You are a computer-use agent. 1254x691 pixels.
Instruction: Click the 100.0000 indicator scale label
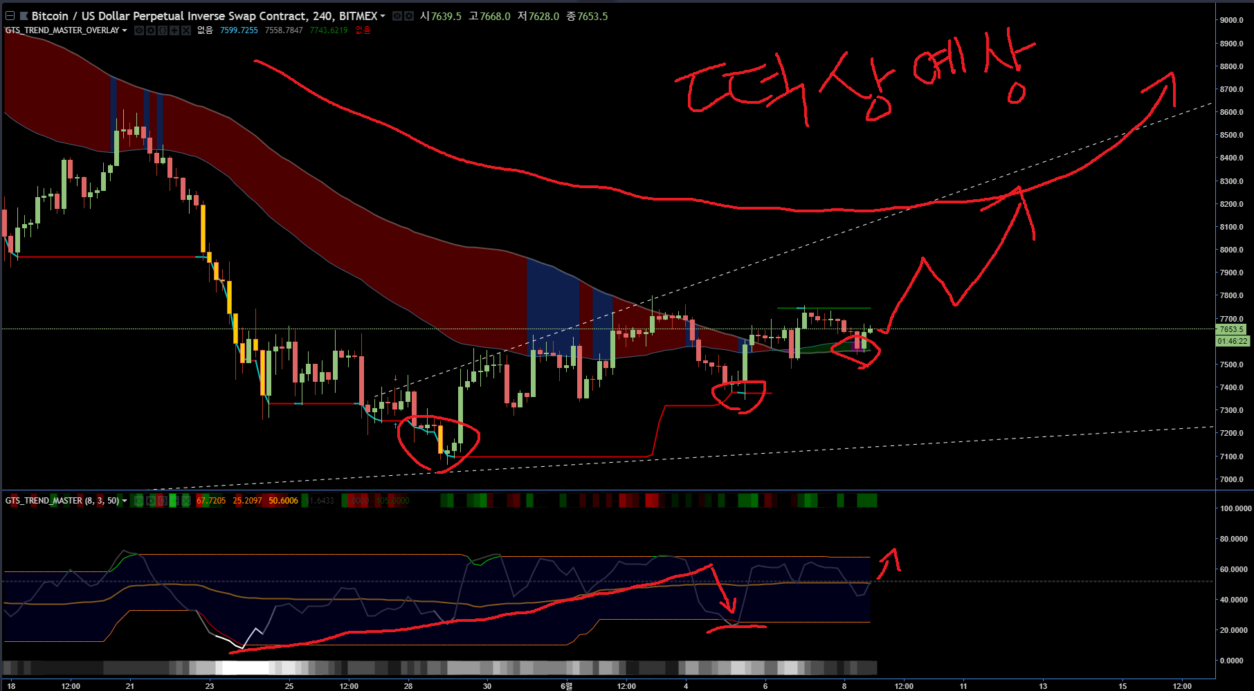point(1235,508)
